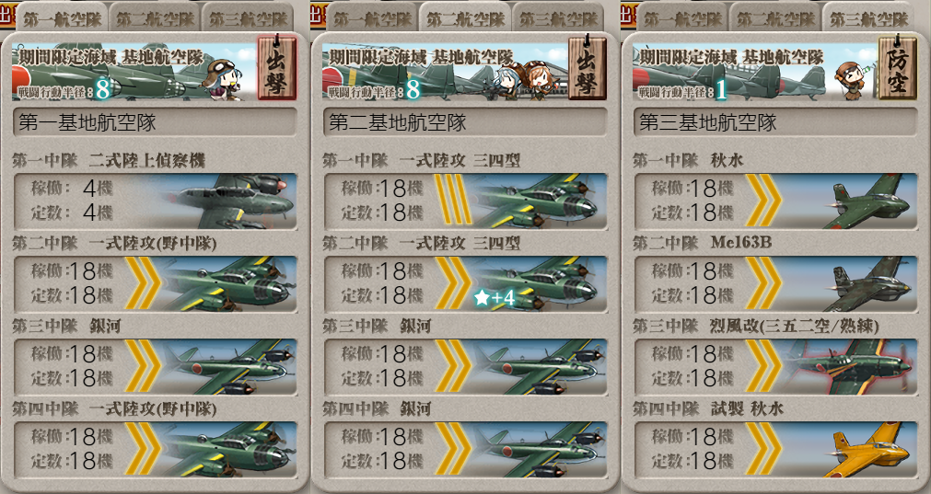
Task: Toggle third air base 防空 mode tag
Action: coord(898,67)
